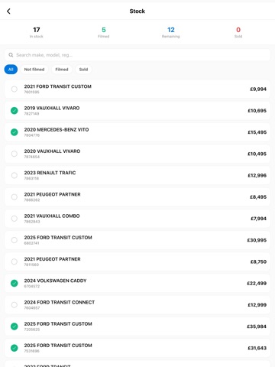Tick the 2023 Renault Trafic circle
This screenshot has width=275, height=367.
(x=15, y=175)
